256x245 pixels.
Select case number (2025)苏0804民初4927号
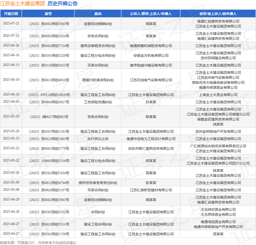49,102
